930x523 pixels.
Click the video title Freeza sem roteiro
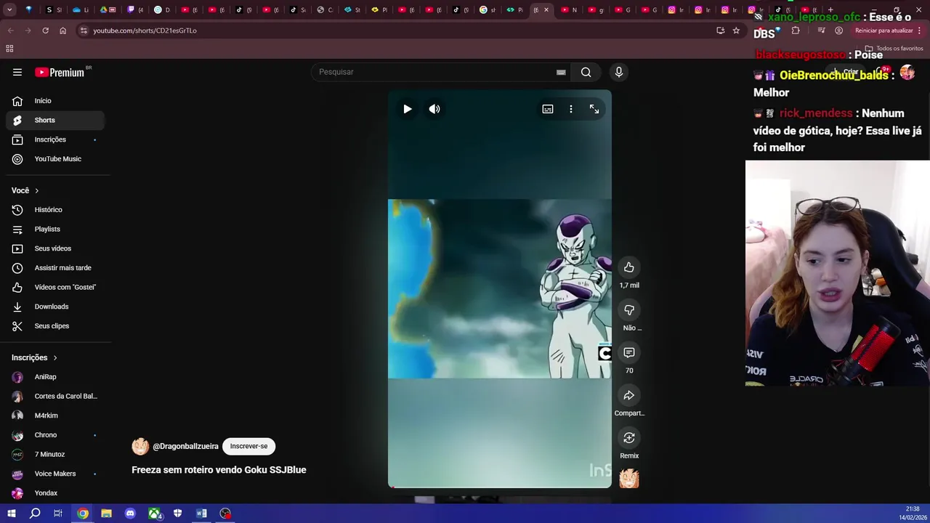pyautogui.click(x=219, y=470)
